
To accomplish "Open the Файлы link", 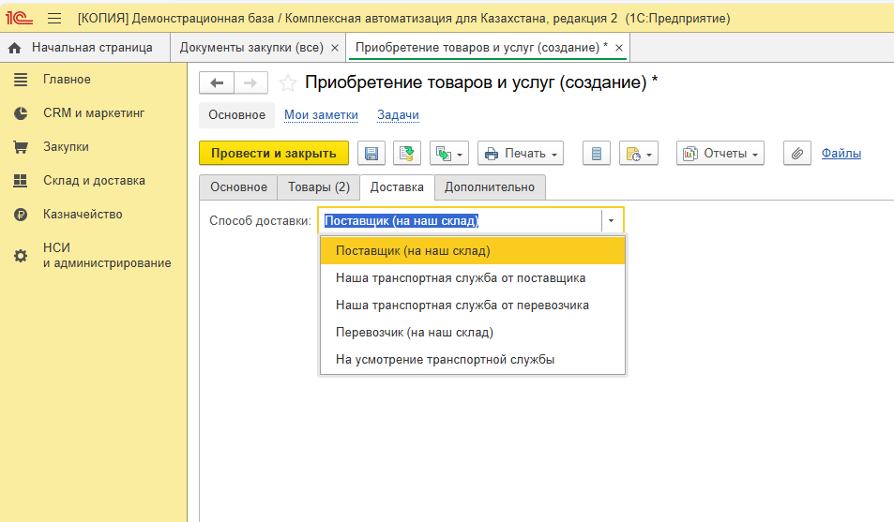I will (841, 154).
